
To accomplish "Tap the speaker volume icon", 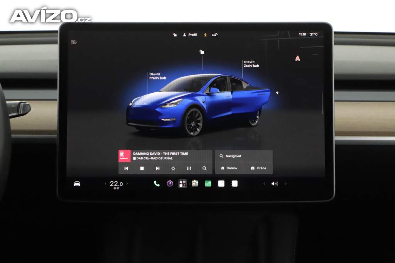I will pyautogui.click(x=275, y=184).
